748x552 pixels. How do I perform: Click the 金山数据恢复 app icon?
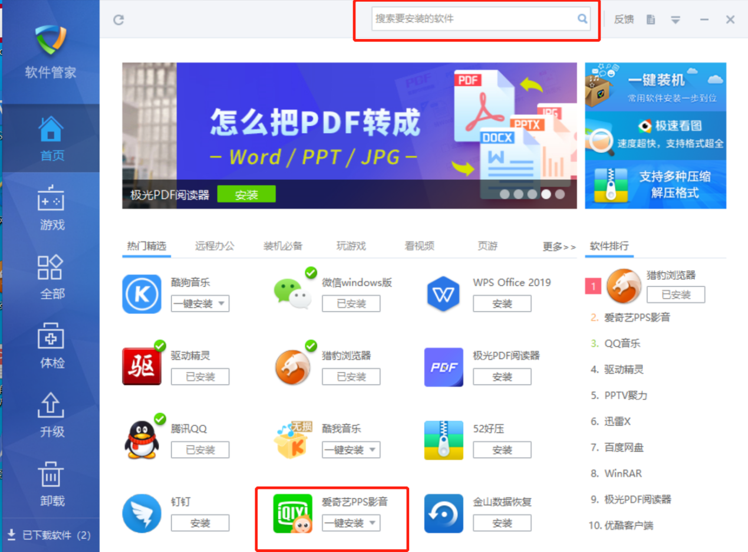(443, 513)
